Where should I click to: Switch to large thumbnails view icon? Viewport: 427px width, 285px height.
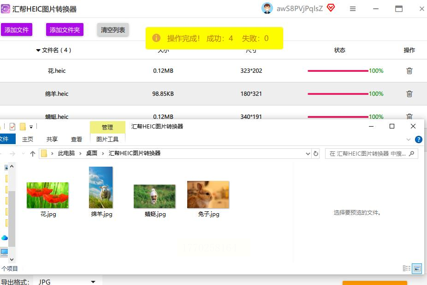[417, 268]
